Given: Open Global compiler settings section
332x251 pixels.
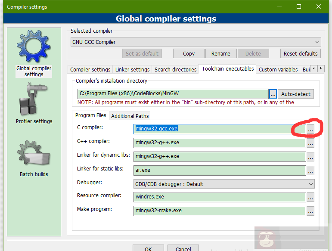Looking at the screenshot, I should [34, 53].
